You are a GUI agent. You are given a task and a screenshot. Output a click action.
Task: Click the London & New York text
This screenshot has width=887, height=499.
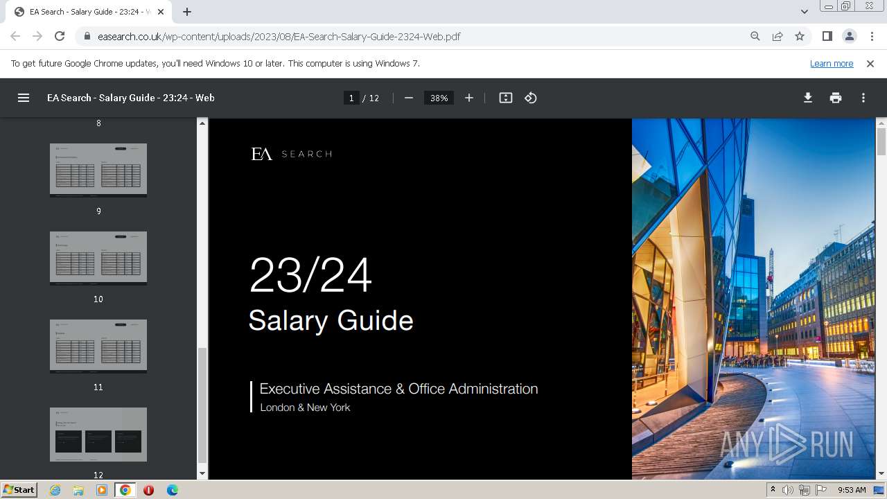coord(305,408)
